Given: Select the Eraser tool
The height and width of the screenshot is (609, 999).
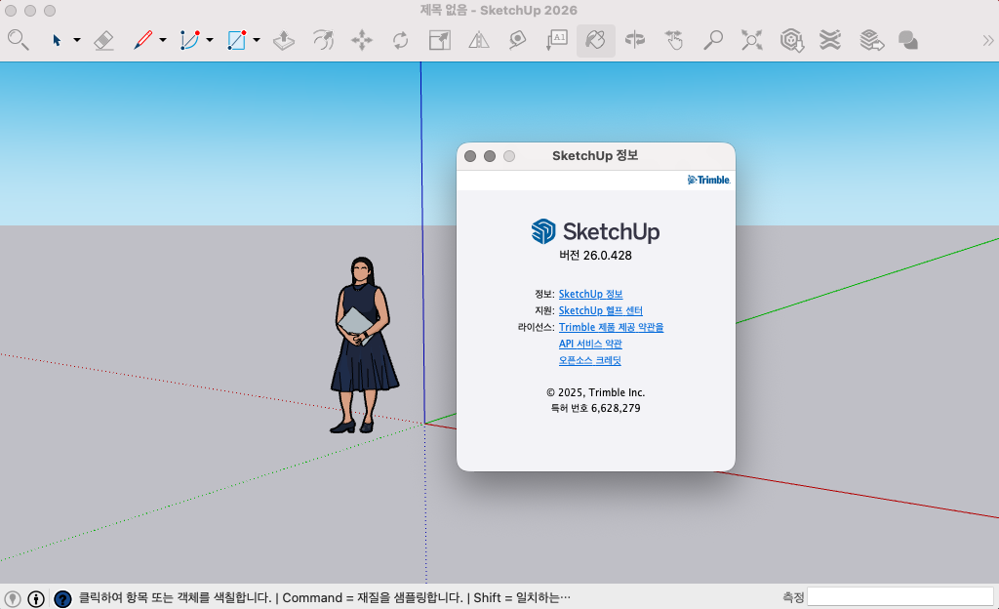Looking at the screenshot, I should click(103, 40).
